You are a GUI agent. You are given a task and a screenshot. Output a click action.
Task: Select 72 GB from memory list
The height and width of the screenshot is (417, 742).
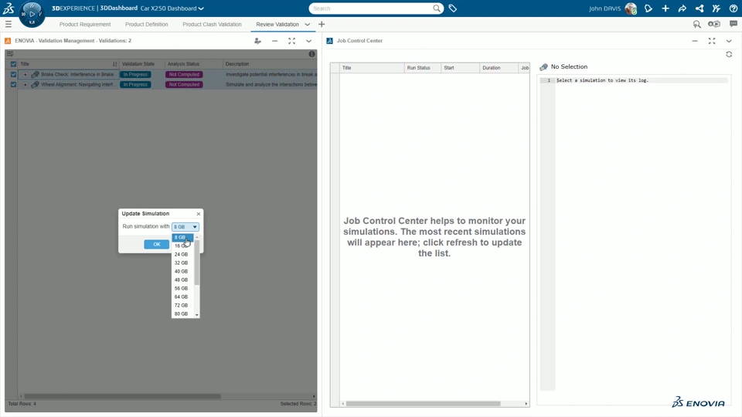click(x=182, y=306)
